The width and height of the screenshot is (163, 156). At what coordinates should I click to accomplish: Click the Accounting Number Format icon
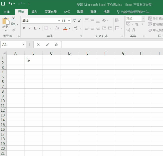coord(128,24)
